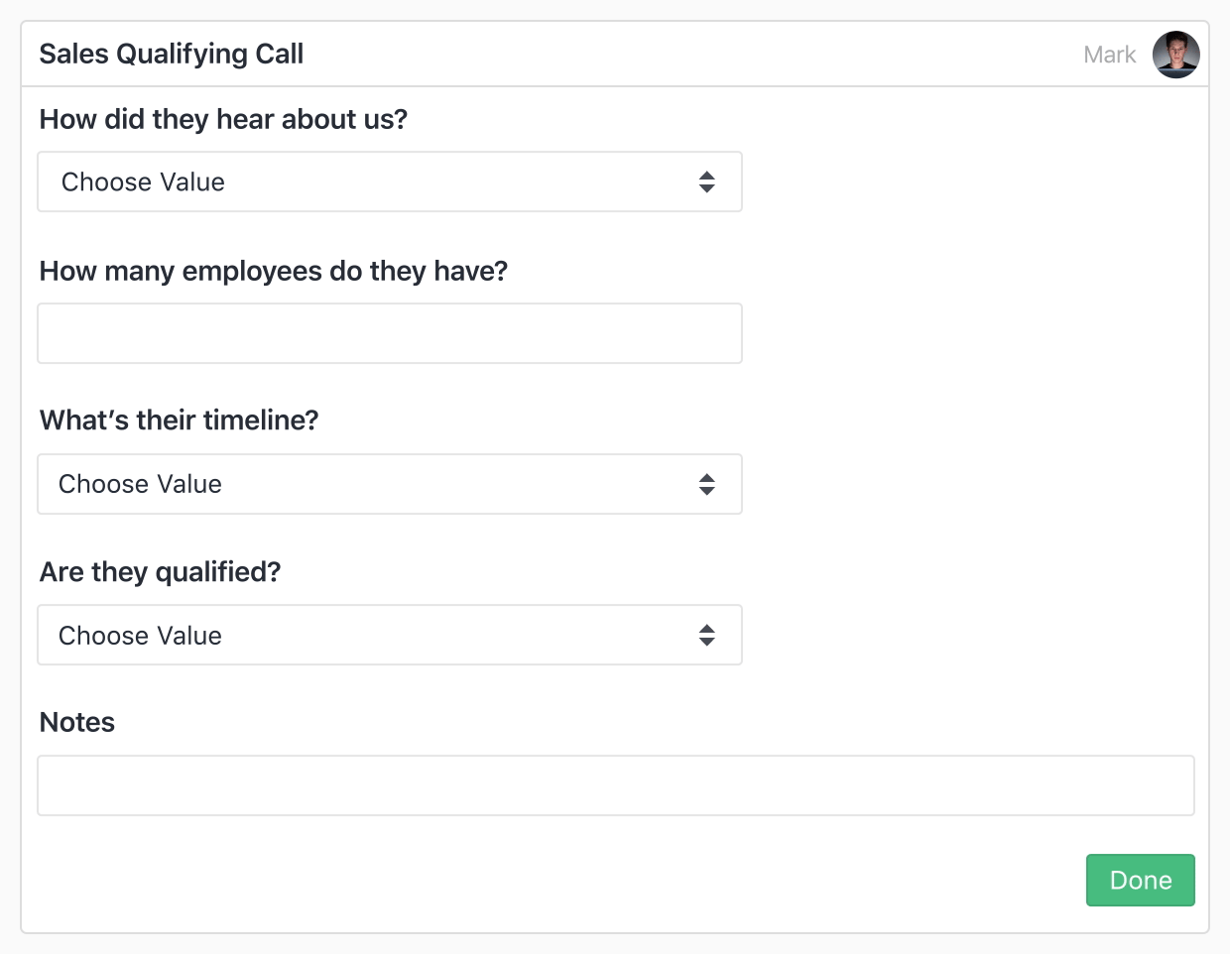Click the 'What's their timeline?' question label
The width and height of the screenshot is (1230, 954).
click(x=179, y=420)
